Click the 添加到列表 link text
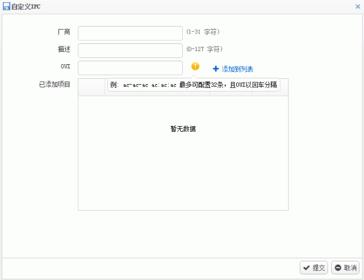The image size is (364, 280). coord(237,69)
